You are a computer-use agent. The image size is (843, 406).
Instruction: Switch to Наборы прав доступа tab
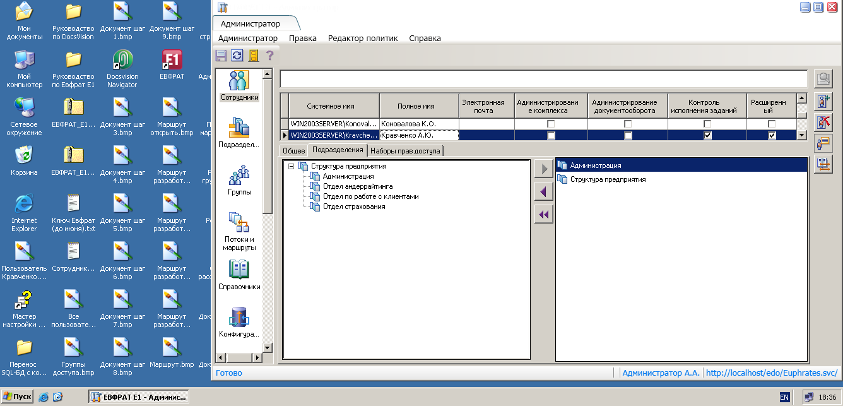tap(406, 151)
